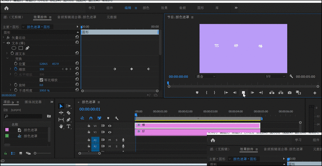Stop playback in Program monitor
The height and width of the screenshot is (166, 322).
244,93
